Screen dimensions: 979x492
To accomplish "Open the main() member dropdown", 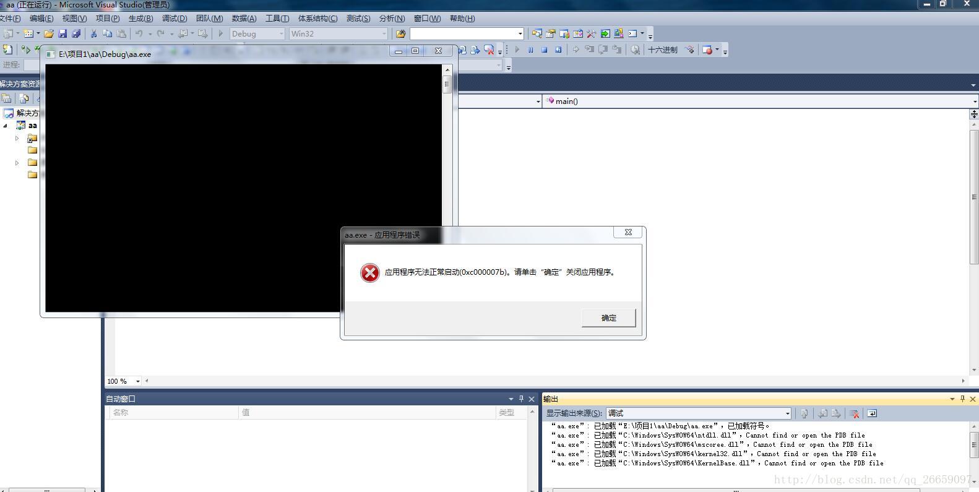I will tap(975, 101).
